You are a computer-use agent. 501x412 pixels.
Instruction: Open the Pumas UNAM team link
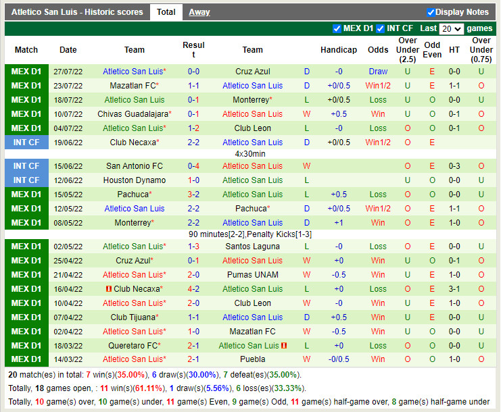click(x=252, y=275)
